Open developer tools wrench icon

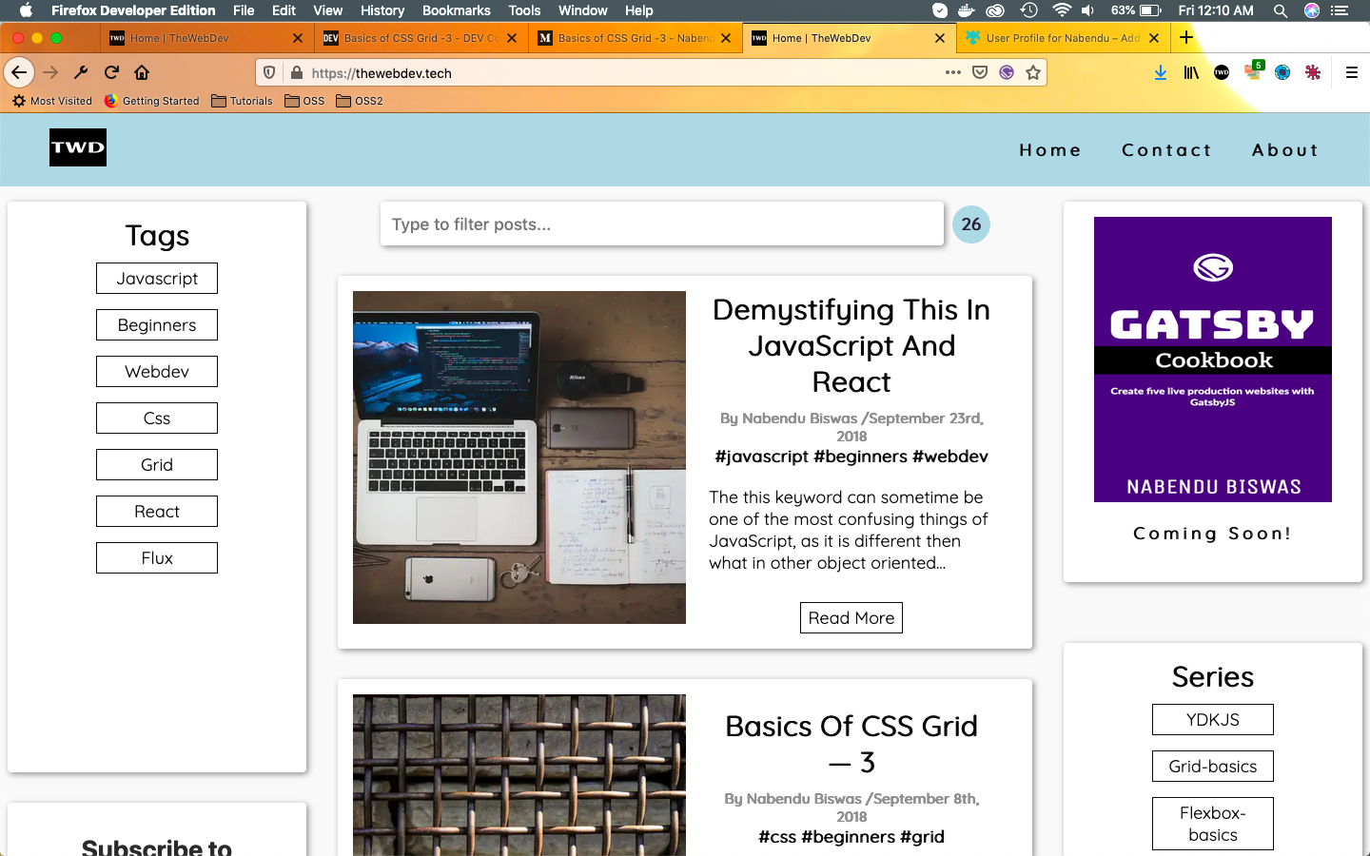tap(81, 72)
